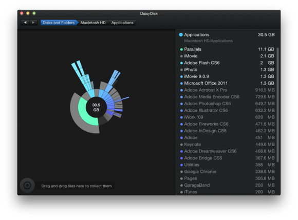Click the Parallels green color dot
The image size is (298, 220).
coord(181,50)
